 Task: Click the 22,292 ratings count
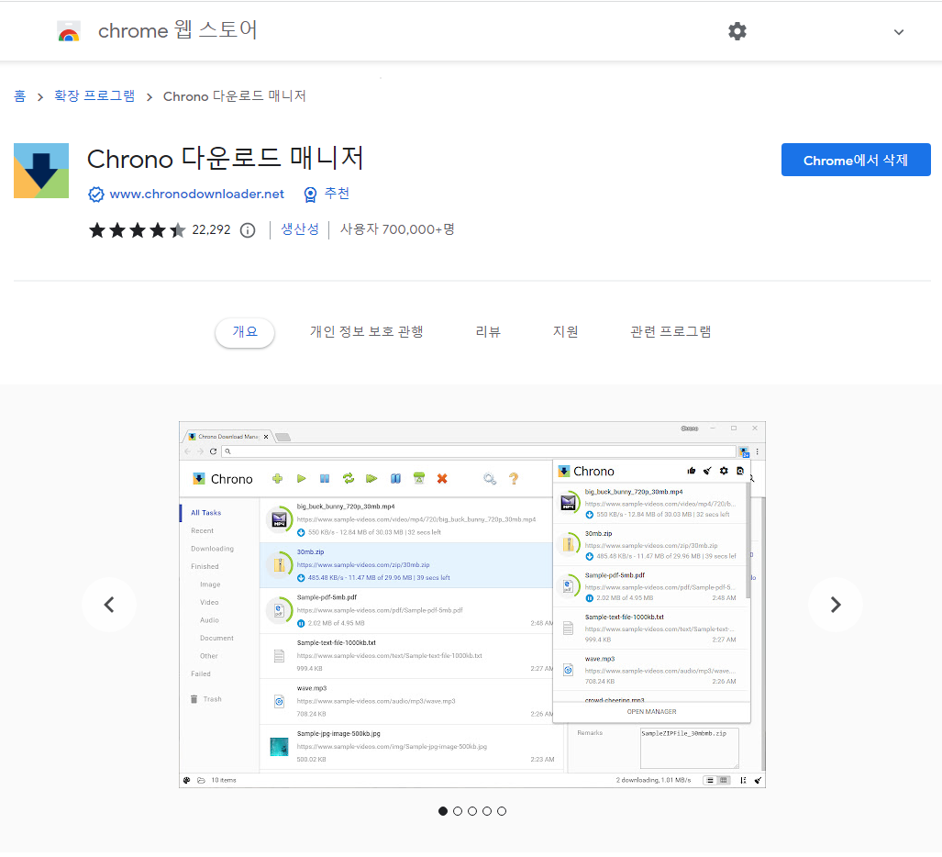point(211,230)
